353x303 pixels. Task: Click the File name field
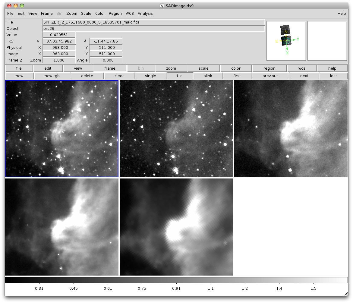tap(153, 22)
